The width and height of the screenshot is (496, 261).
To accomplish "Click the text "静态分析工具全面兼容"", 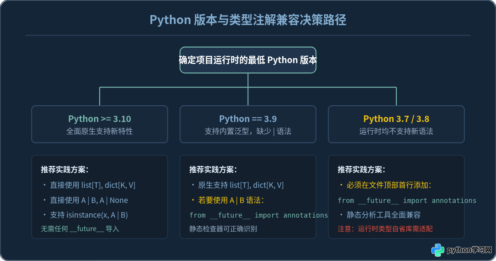I will [384, 215].
